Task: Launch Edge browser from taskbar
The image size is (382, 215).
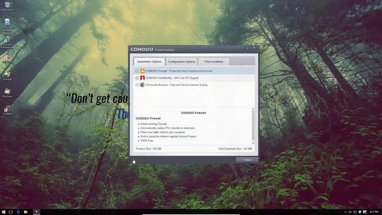Action: pyautogui.click(x=19, y=212)
